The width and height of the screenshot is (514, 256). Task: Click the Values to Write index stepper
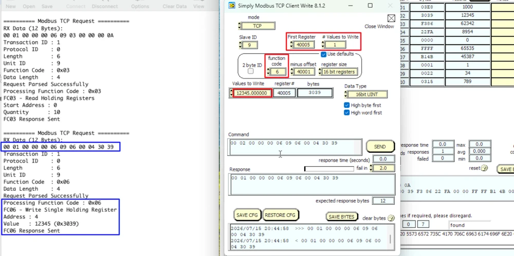pyautogui.click(x=231, y=93)
